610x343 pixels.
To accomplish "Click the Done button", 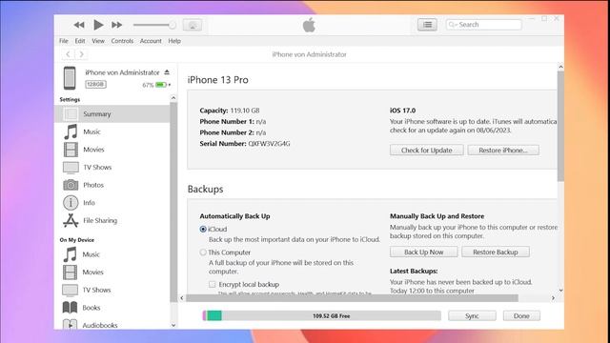I will click(521, 315).
